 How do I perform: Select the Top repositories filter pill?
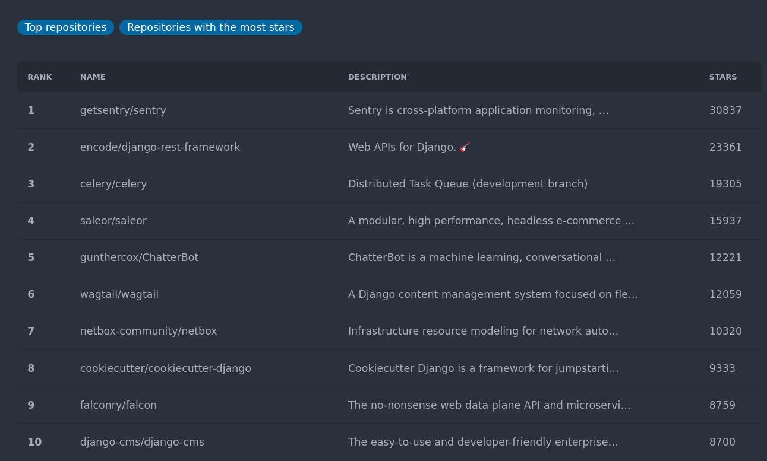pos(65,27)
